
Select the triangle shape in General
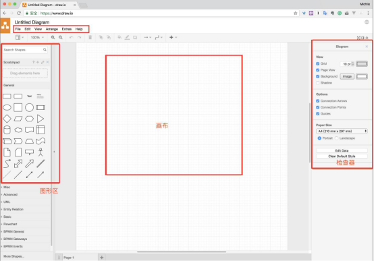click(41, 119)
